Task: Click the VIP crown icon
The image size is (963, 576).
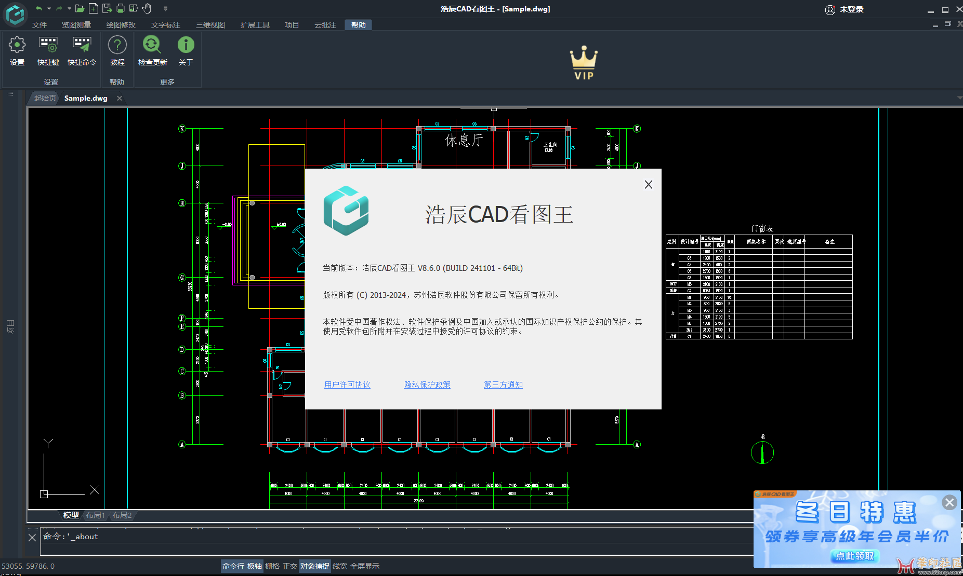Action: tap(584, 63)
